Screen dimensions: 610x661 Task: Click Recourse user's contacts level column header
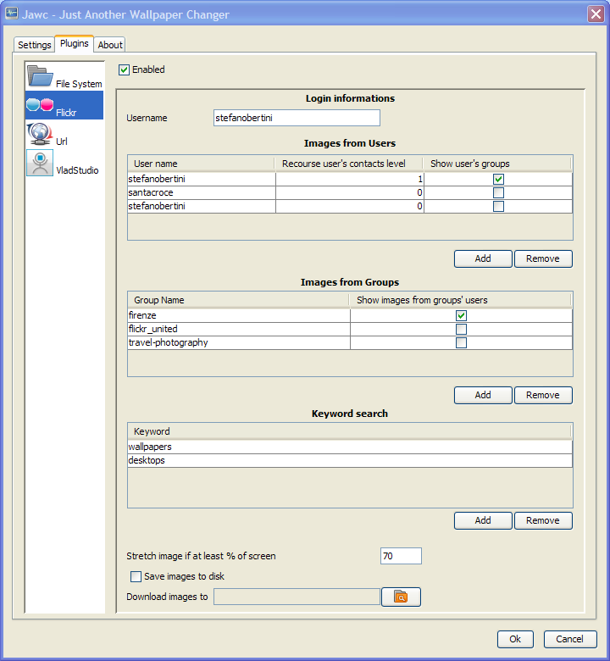[x=349, y=164]
